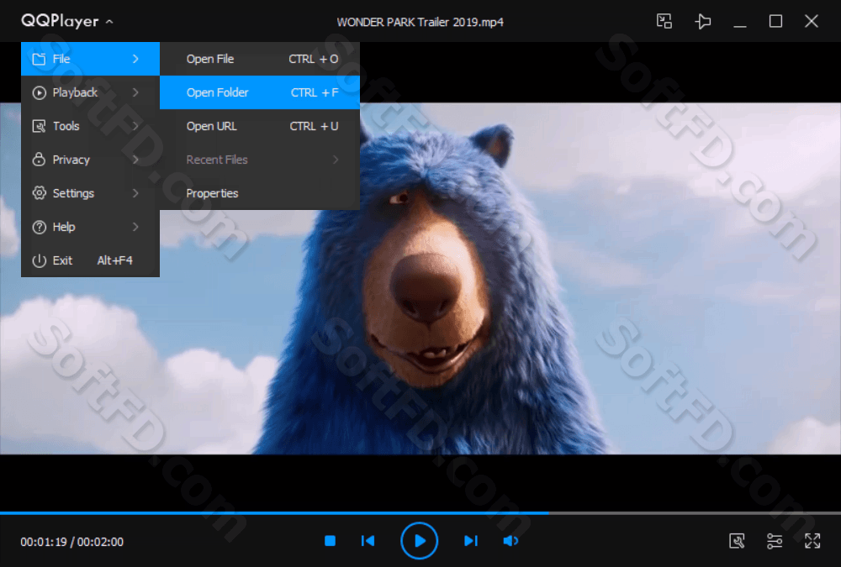Click the Privacy lock icon
This screenshot has height=567, width=841.
click(39, 160)
